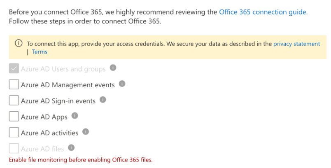Click the info icon next to Azure AD Apps
The image size is (331, 168).
coord(75,116)
